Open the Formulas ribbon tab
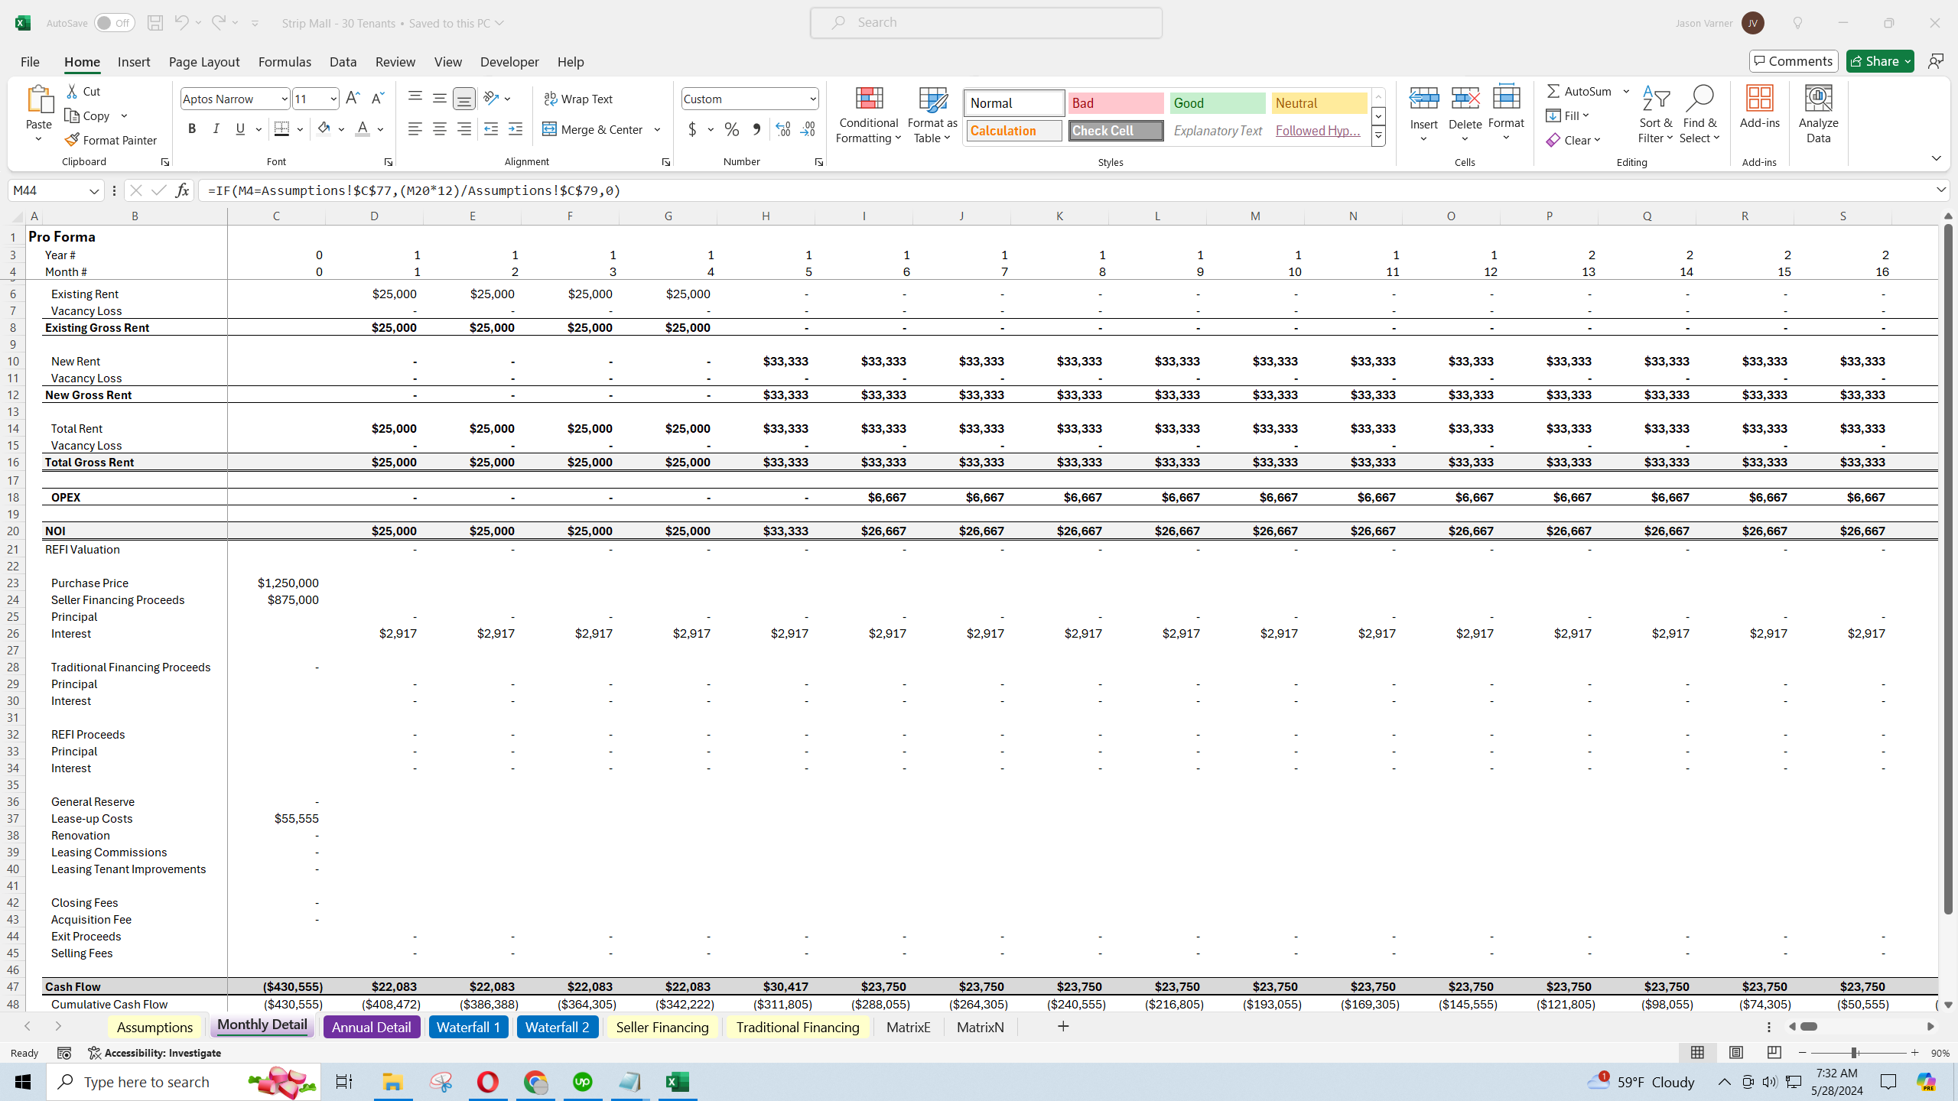Image resolution: width=1958 pixels, height=1101 pixels. [285, 62]
